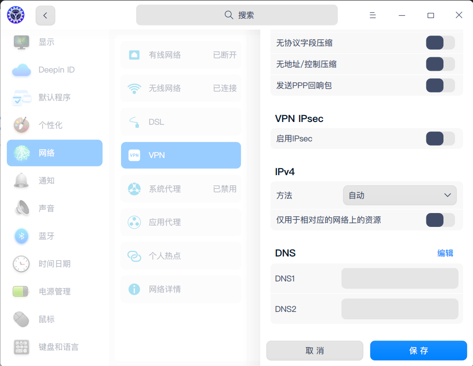Click the DNS2 input field
This screenshot has height=366, width=473.
point(400,309)
